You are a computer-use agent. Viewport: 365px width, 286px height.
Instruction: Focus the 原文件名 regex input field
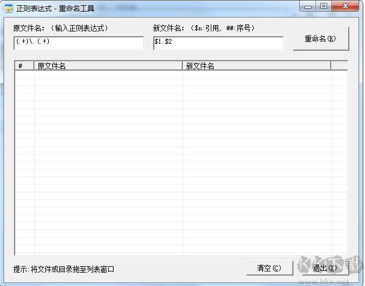[x=79, y=43]
